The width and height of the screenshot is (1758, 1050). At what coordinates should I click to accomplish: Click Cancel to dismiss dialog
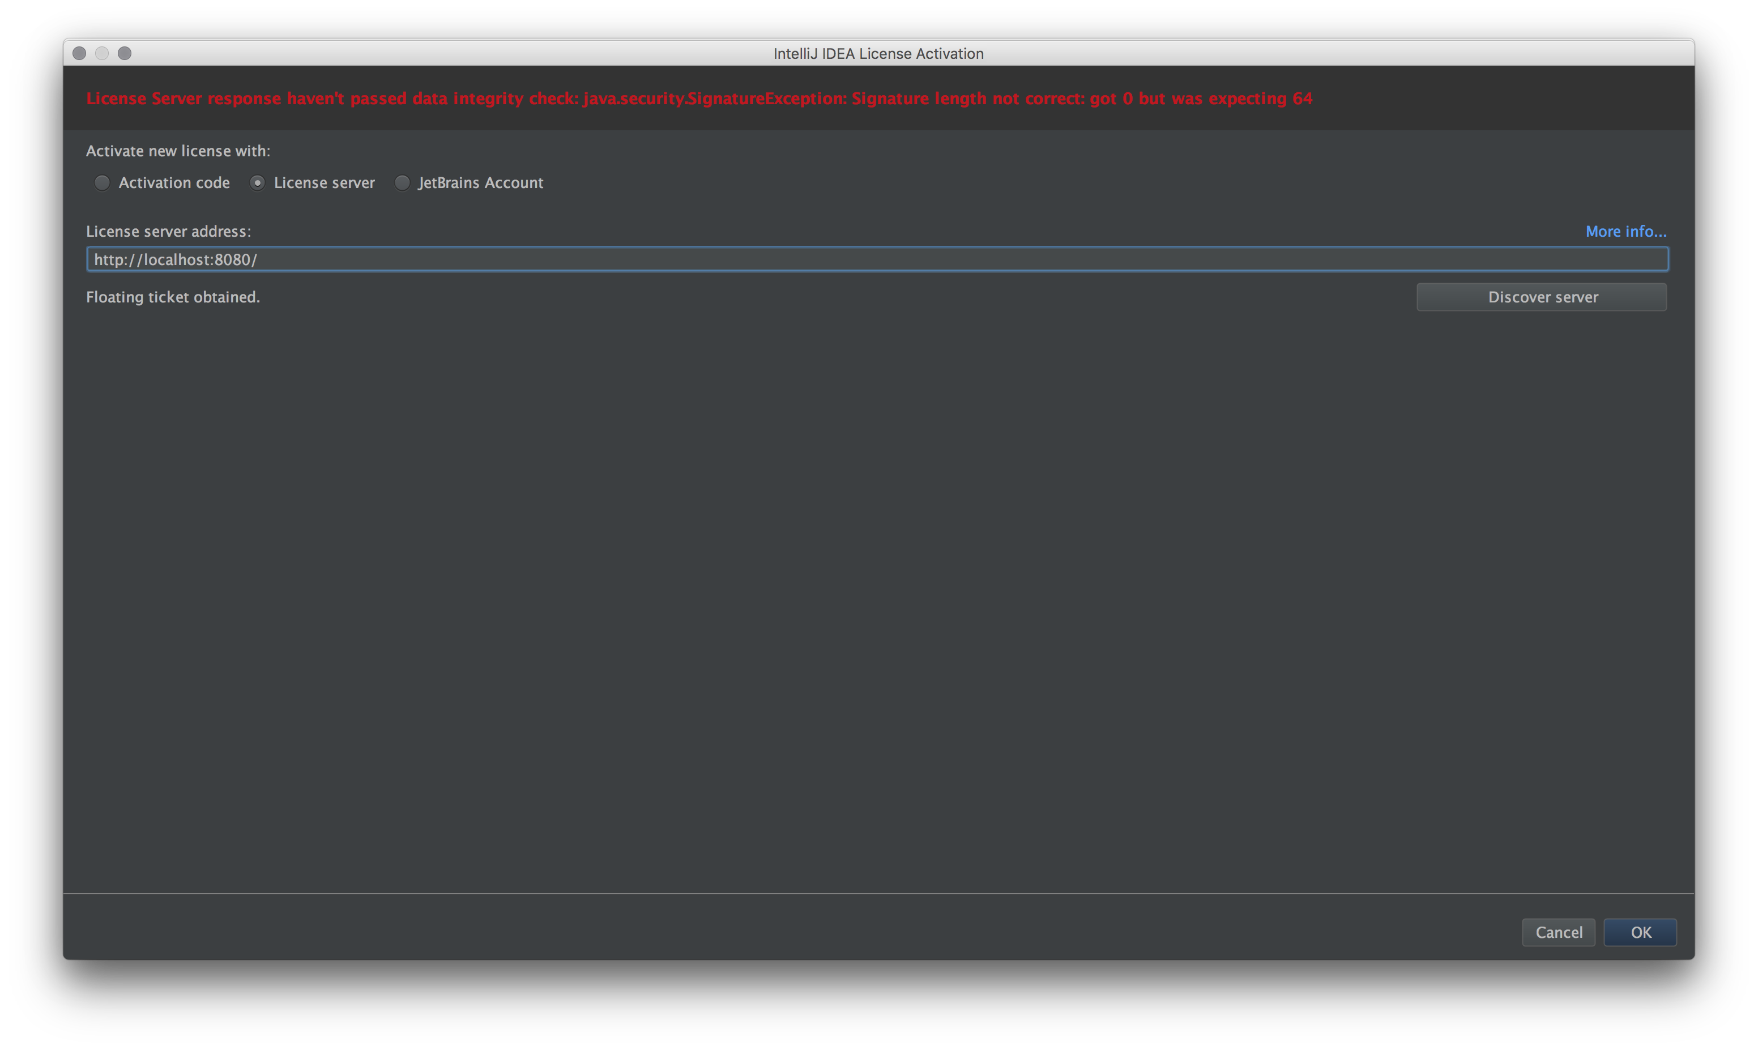(1558, 931)
